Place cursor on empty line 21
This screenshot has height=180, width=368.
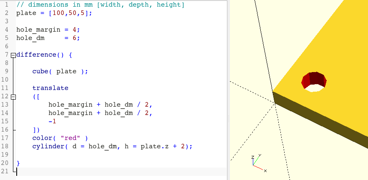[x=121, y=172]
